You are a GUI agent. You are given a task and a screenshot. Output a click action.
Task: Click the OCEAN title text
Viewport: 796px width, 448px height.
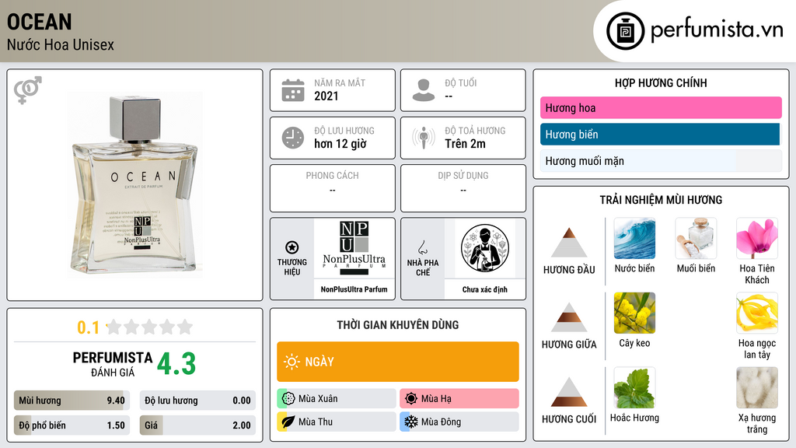[x=39, y=22]
